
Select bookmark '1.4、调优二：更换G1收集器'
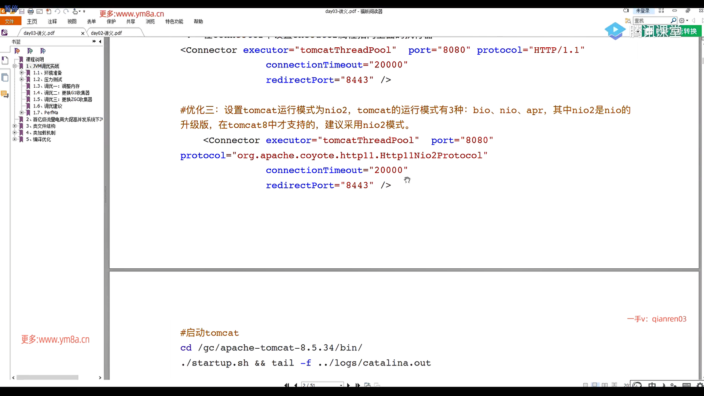[61, 93]
